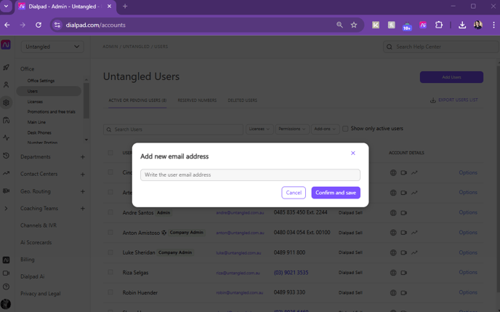Open Main Line settings
500x312 pixels.
pos(36,122)
